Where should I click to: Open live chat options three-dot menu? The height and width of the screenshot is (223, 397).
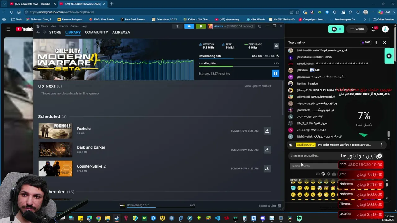[376, 42]
